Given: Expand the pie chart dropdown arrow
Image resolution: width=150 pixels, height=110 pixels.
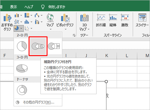Looking at the screenshot, I should click(x=21, y=28).
